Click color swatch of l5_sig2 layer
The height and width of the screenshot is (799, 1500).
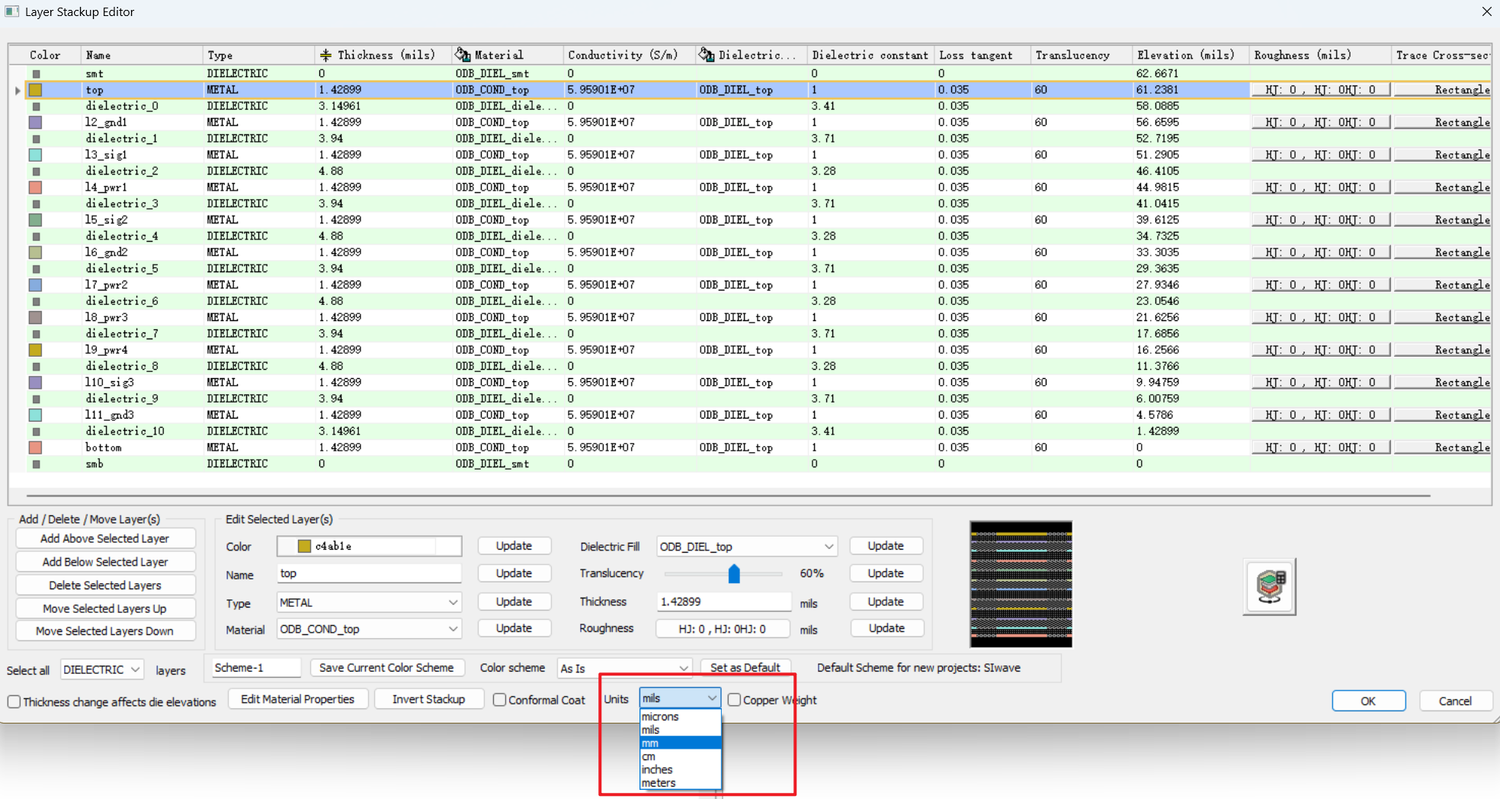point(35,220)
